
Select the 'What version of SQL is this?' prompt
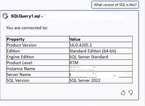point(115,5)
